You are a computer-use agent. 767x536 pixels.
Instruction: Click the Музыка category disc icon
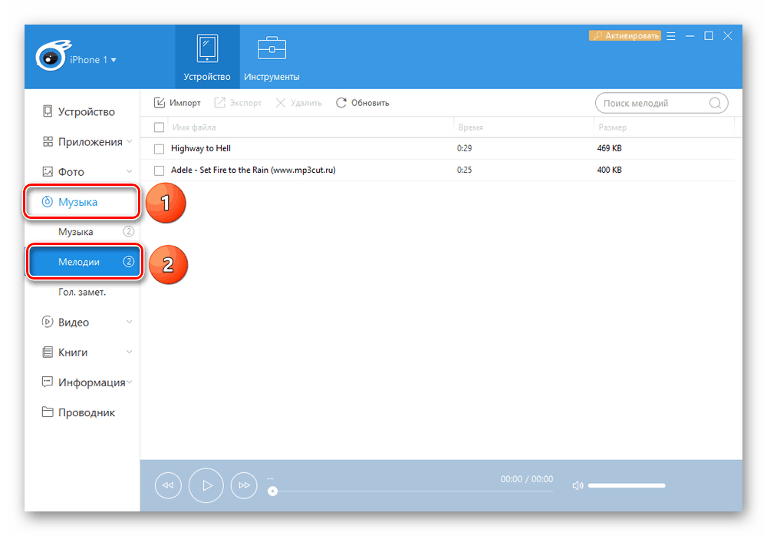click(x=47, y=202)
